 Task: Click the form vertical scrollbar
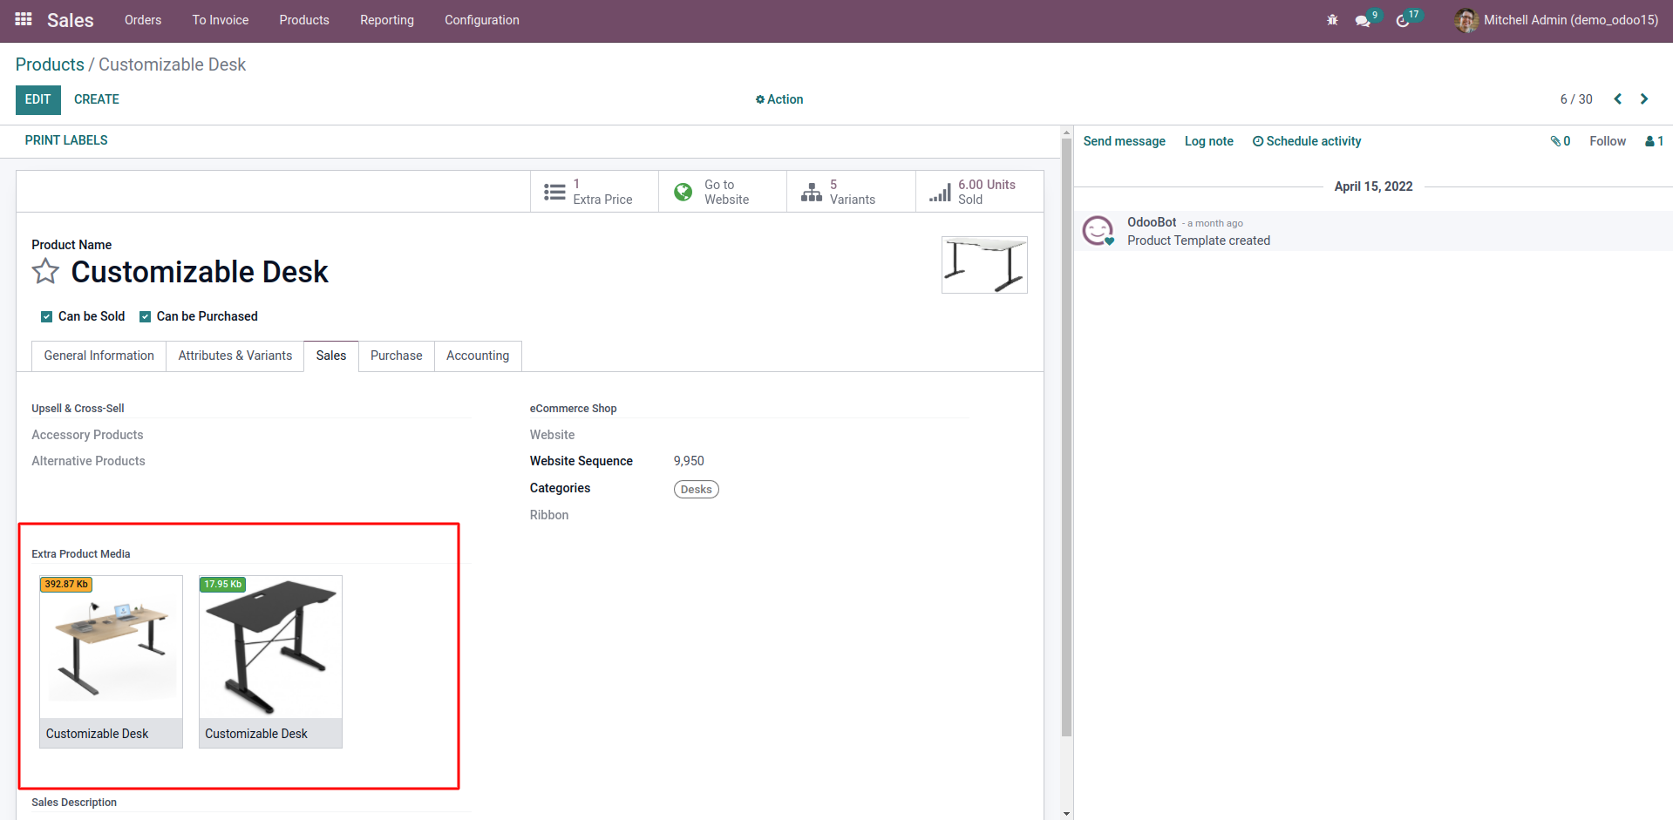tap(1067, 436)
